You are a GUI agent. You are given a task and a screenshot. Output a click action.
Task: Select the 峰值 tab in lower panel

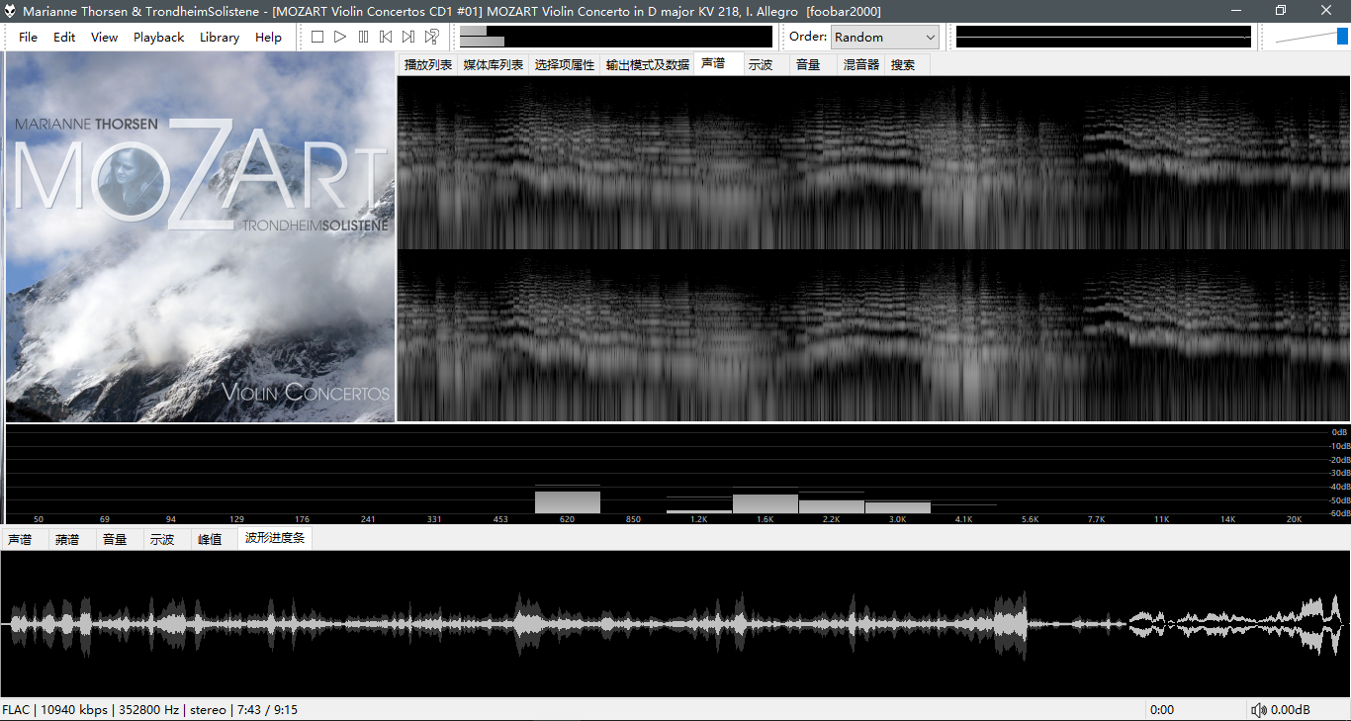pyautogui.click(x=210, y=539)
